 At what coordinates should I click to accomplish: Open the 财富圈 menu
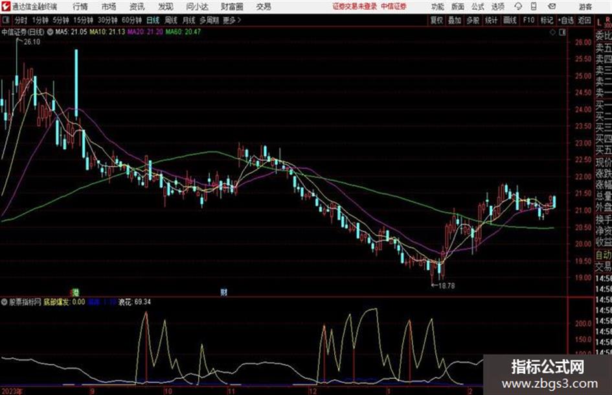click(x=232, y=6)
